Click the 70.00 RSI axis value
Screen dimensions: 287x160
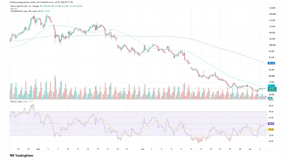[271, 112]
